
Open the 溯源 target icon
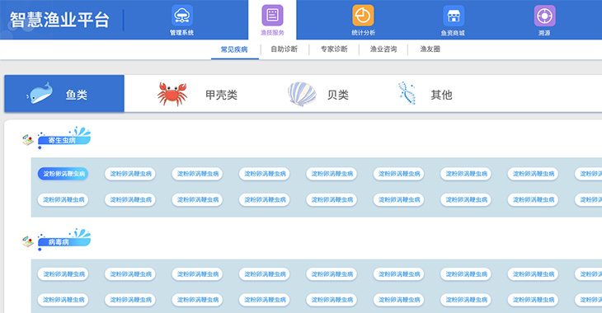[x=544, y=16]
